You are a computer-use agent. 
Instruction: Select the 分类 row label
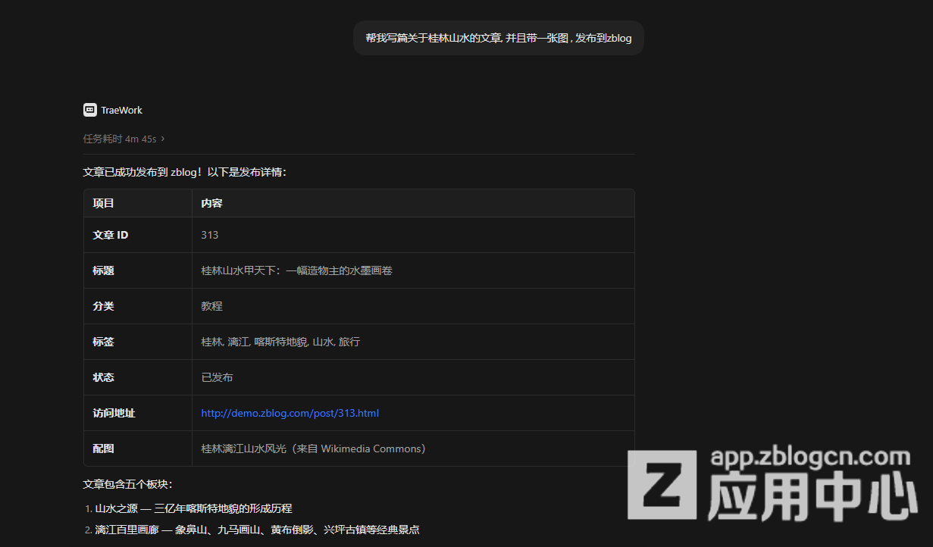click(x=103, y=306)
